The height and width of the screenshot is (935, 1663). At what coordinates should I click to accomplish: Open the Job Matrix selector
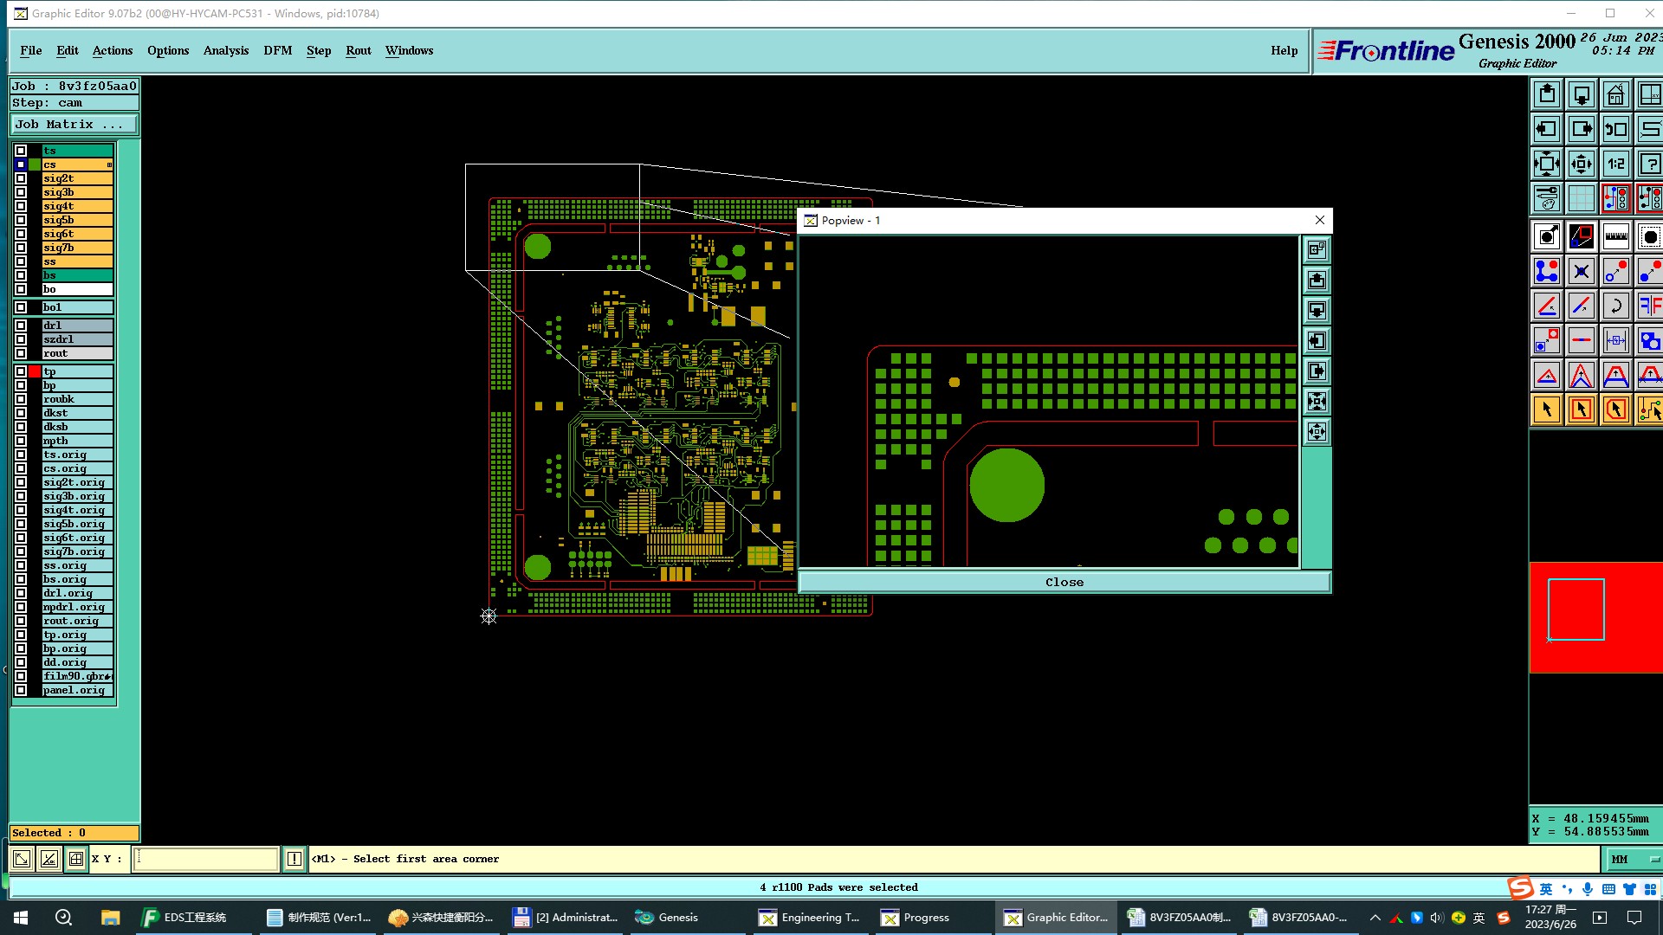(74, 125)
